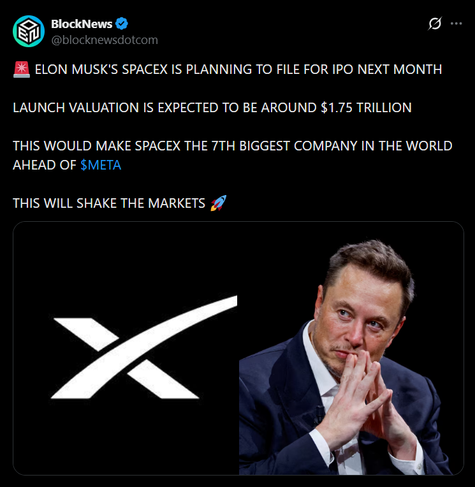Open the $META cashtag link
The height and width of the screenshot is (487, 475).
click(x=101, y=165)
